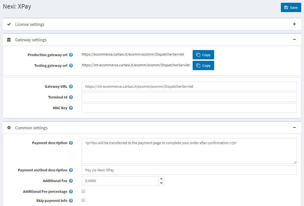Collapse the Gateway settings panel

294,39
